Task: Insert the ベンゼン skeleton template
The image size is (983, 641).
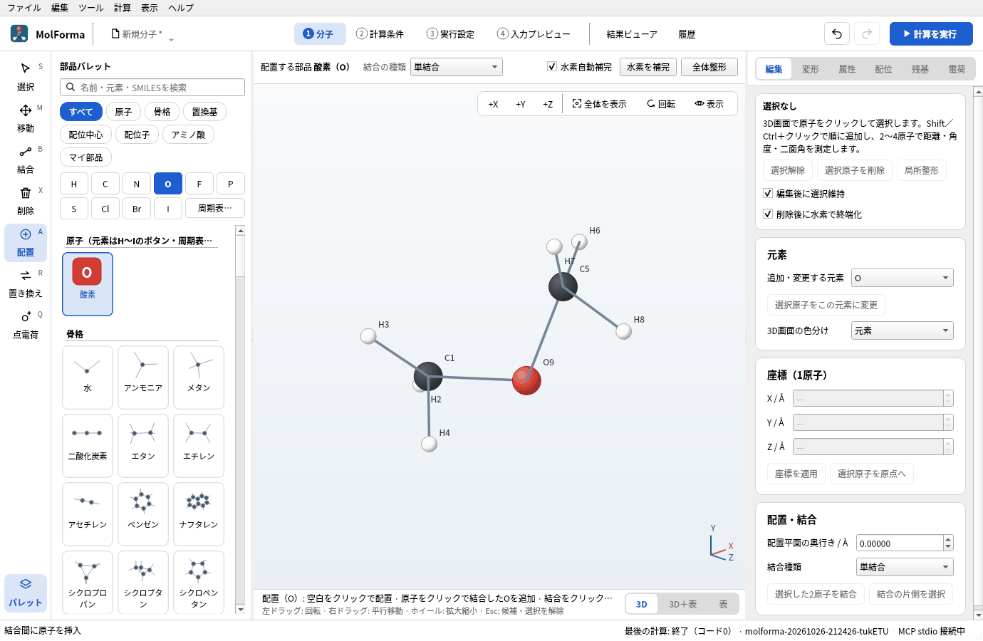Action: 143,514
